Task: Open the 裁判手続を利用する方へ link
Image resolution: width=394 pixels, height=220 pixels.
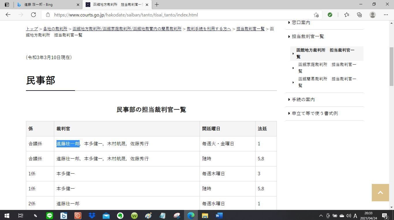Action: 208,29
